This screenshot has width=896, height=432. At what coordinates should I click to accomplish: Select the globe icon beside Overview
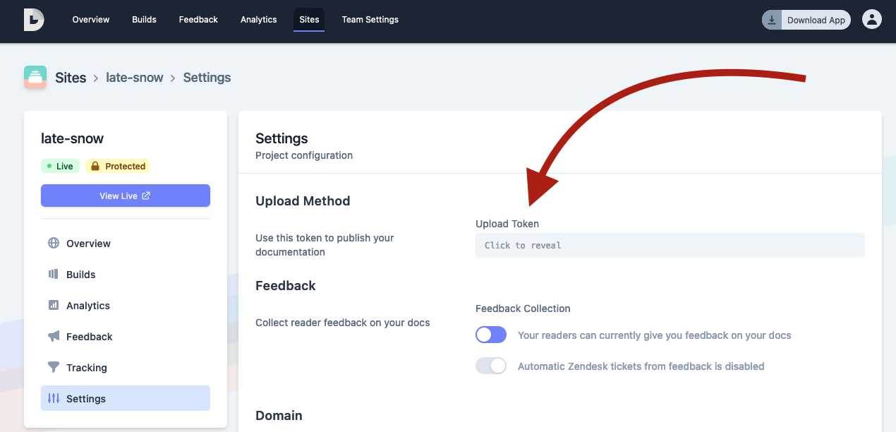point(54,243)
